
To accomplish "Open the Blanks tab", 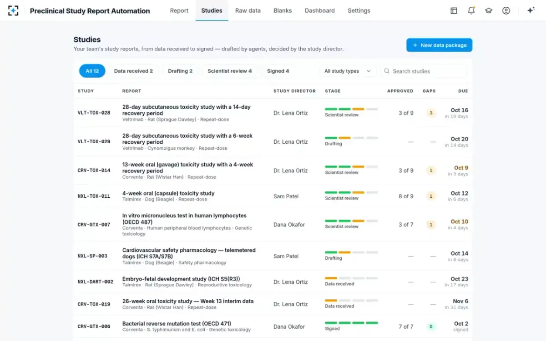I will pyautogui.click(x=283, y=10).
